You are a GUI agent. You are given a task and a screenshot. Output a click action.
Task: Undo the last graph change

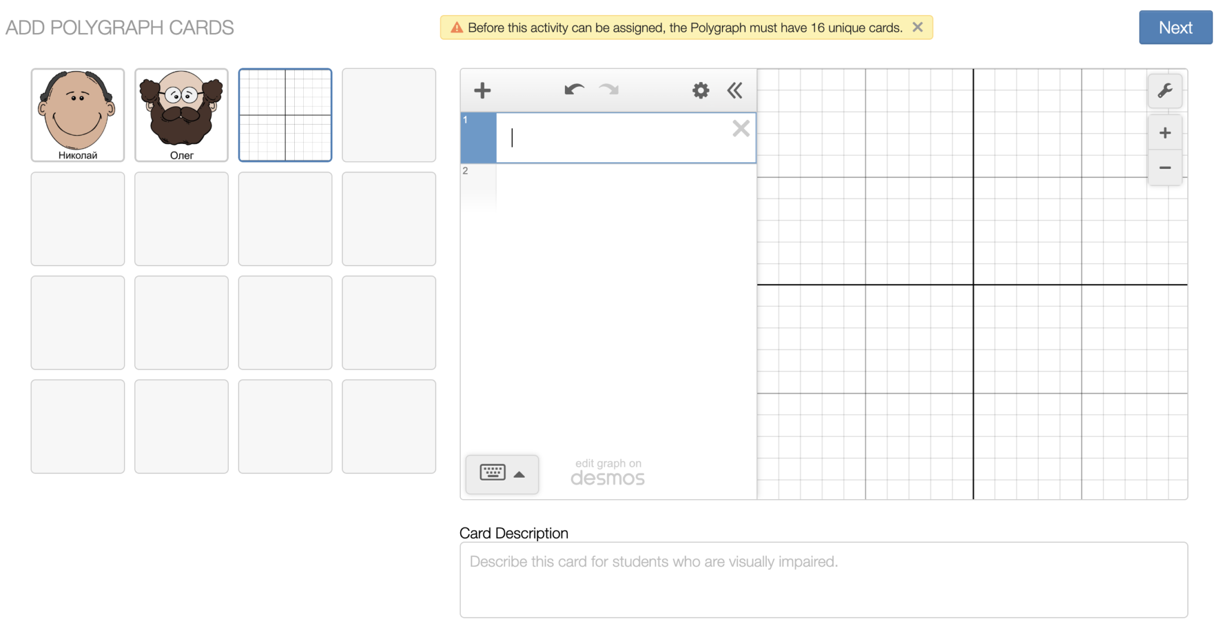[x=573, y=90]
